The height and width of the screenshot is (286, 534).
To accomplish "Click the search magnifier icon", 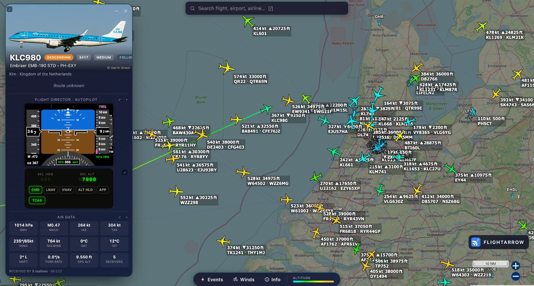I will [193, 8].
